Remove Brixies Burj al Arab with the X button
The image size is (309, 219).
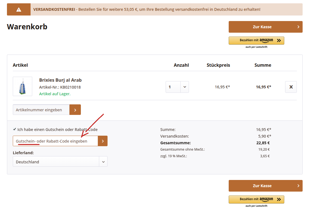(291, 87)
